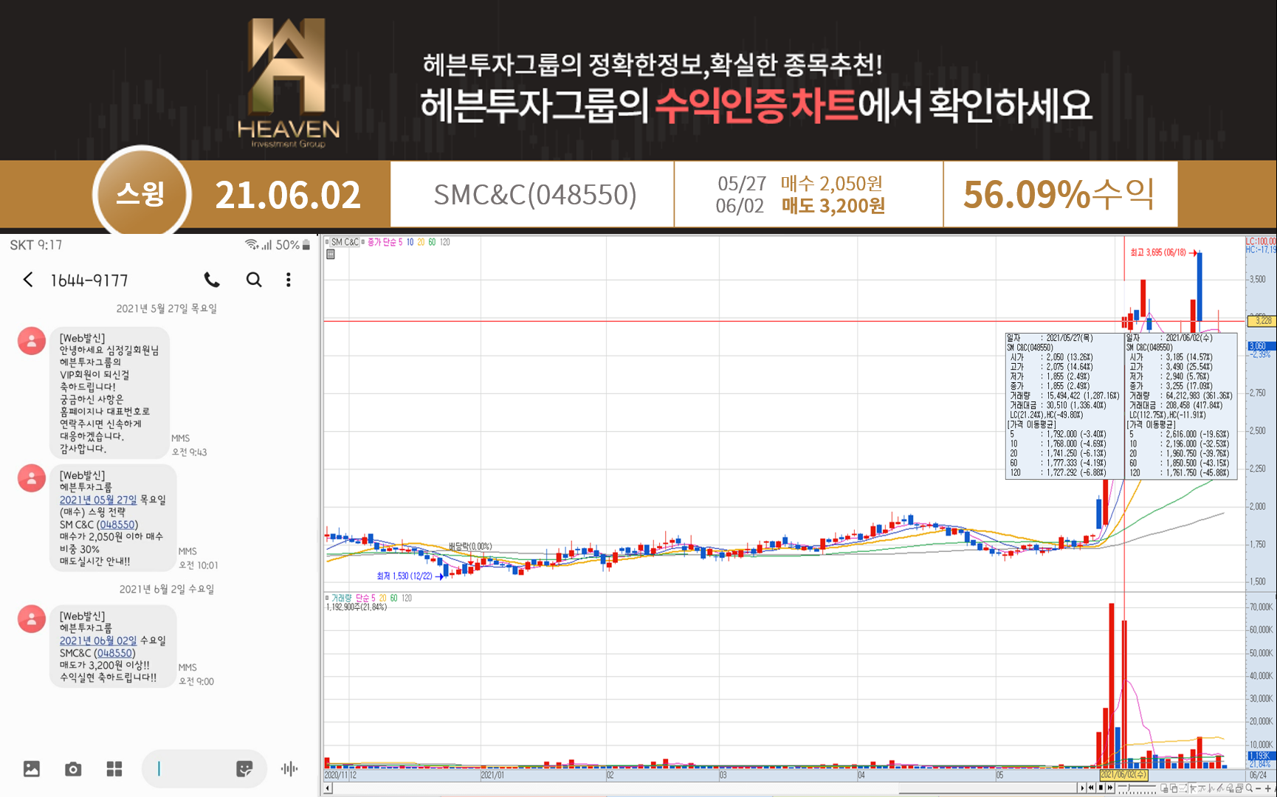The height and width of the screenshot is (797, 1277).
Task: Tap the voice recording waveform icon
Action: [289, 769]
